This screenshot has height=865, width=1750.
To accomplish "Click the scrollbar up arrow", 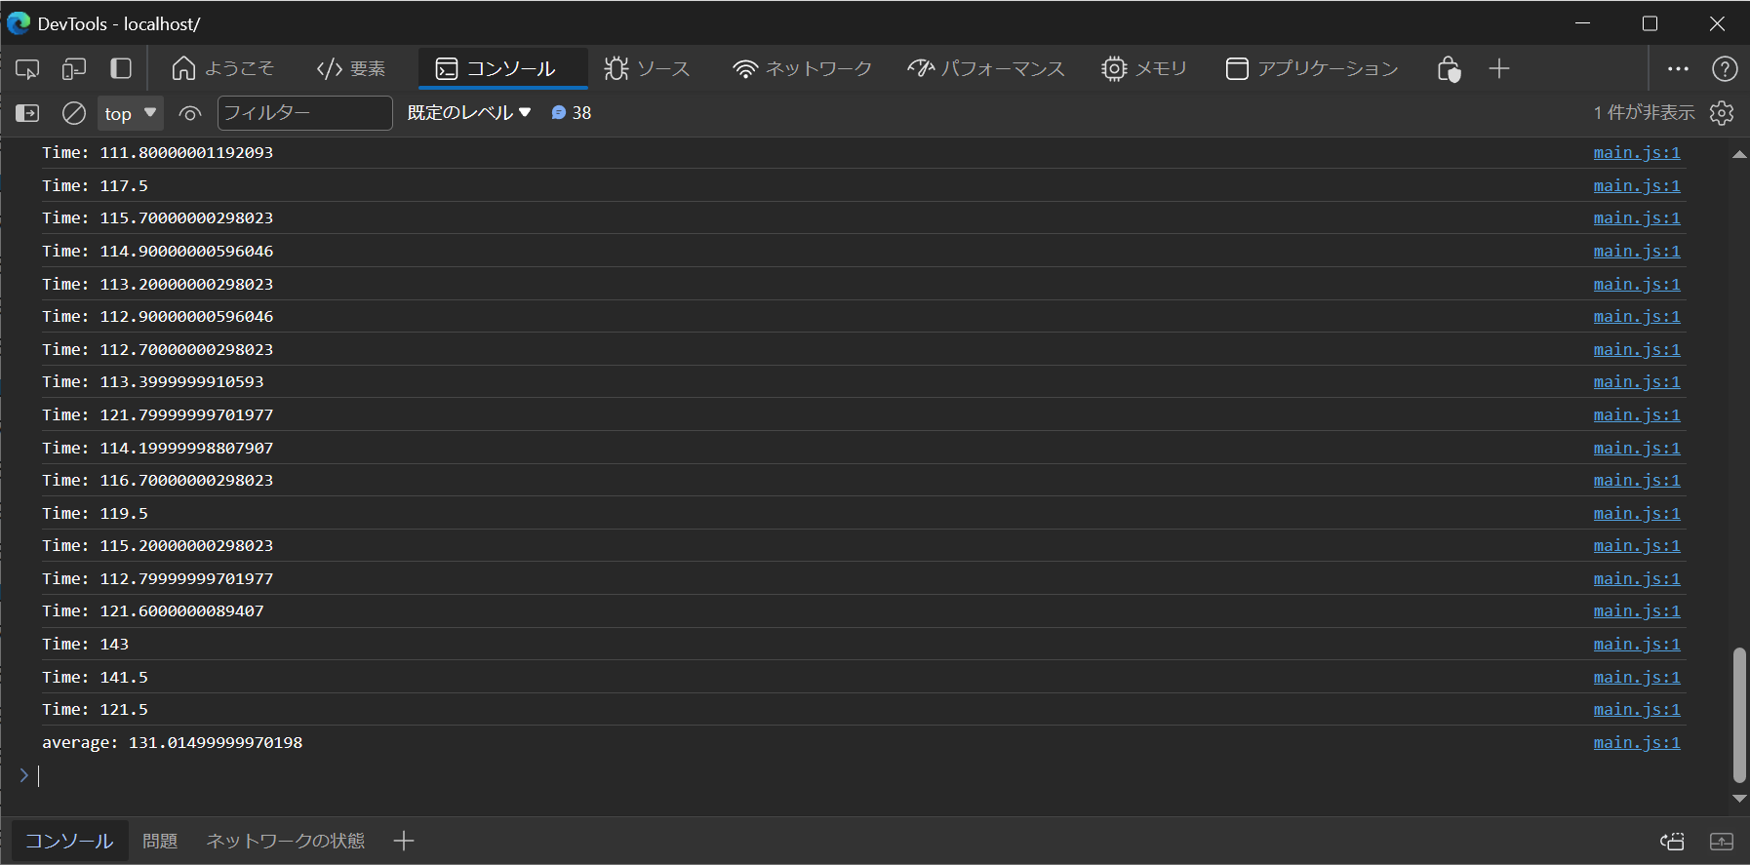I will 1739,154.
